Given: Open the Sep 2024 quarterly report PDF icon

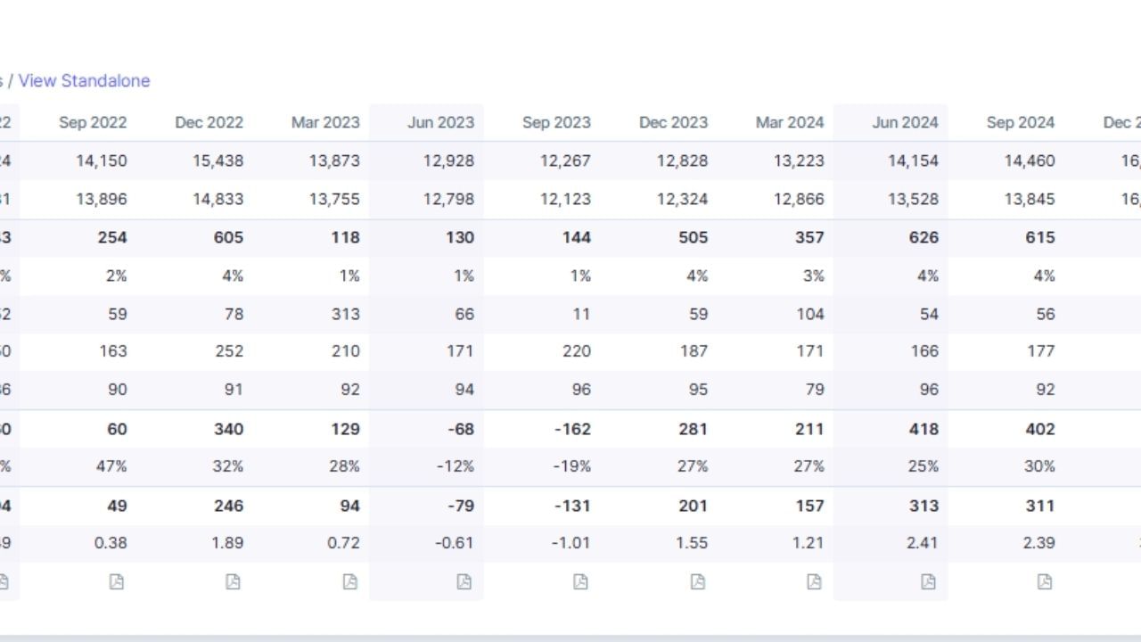Looking at the screenshot, I should (1045, 581).
